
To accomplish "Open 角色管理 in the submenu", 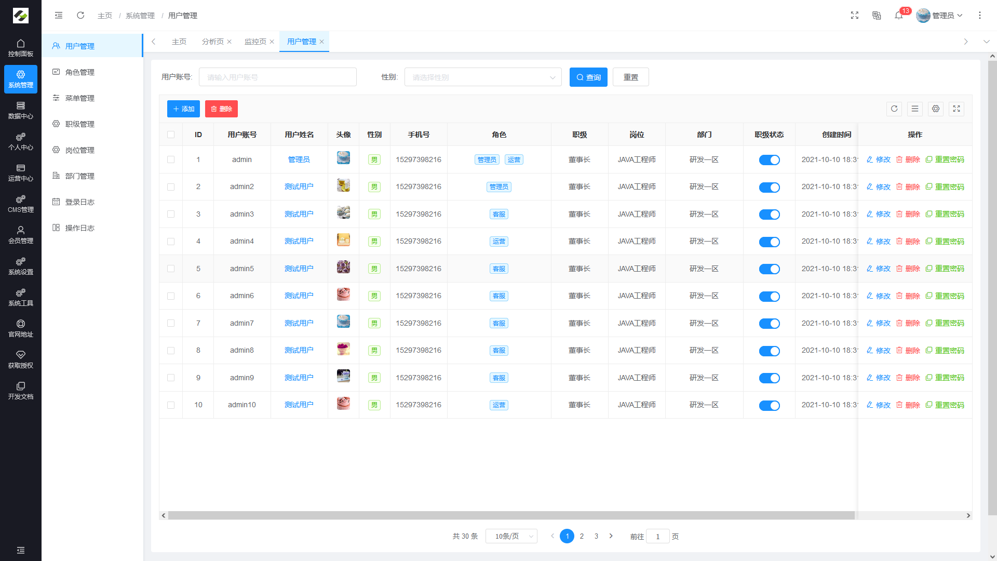I will pos(79,72).
